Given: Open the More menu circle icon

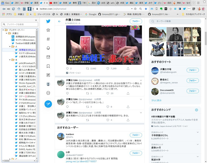Looking at the screenshot, I should (x=48, y=93).
